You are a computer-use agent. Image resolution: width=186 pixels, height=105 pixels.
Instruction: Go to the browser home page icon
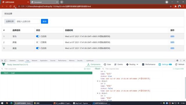pyautogui.click(x=14, y=6)
